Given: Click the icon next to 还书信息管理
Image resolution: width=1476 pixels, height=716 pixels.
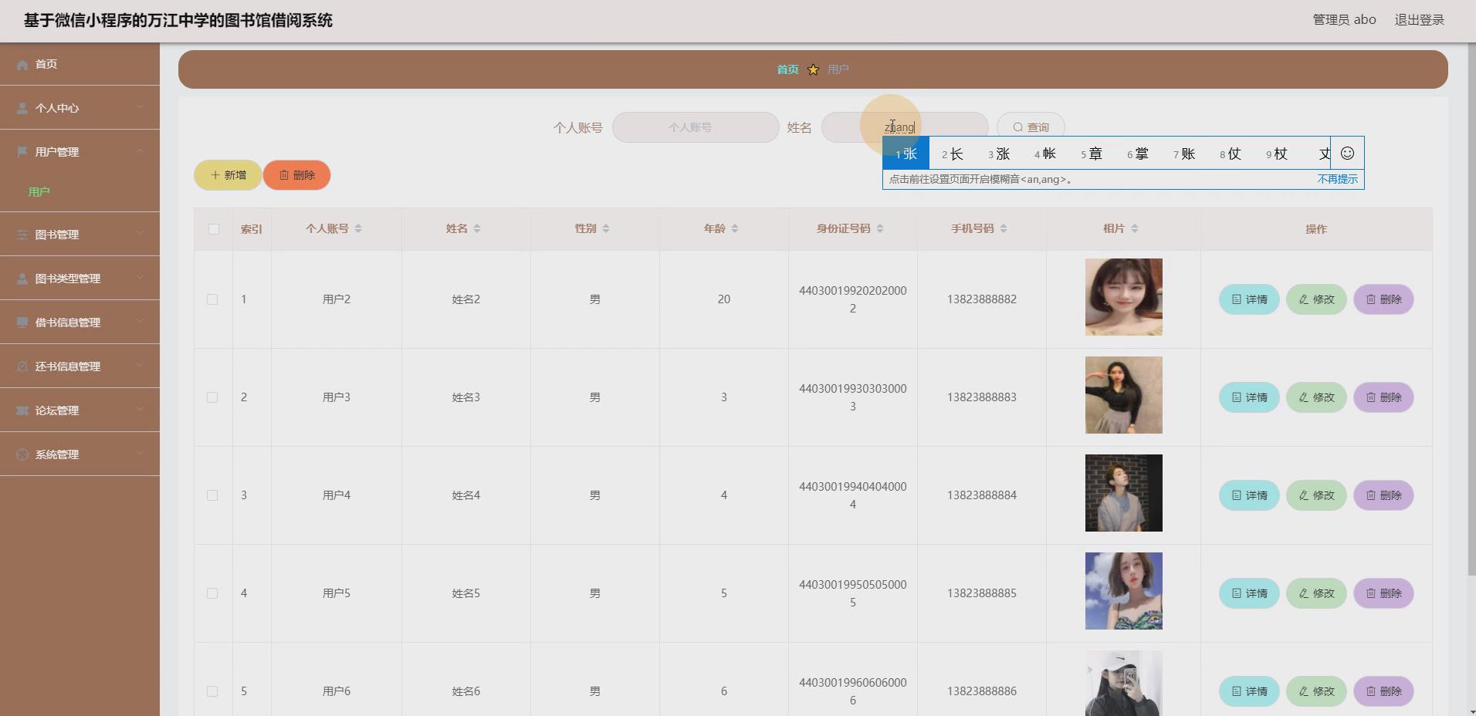Looking at the screenshot, I should (x=22, y=366).
